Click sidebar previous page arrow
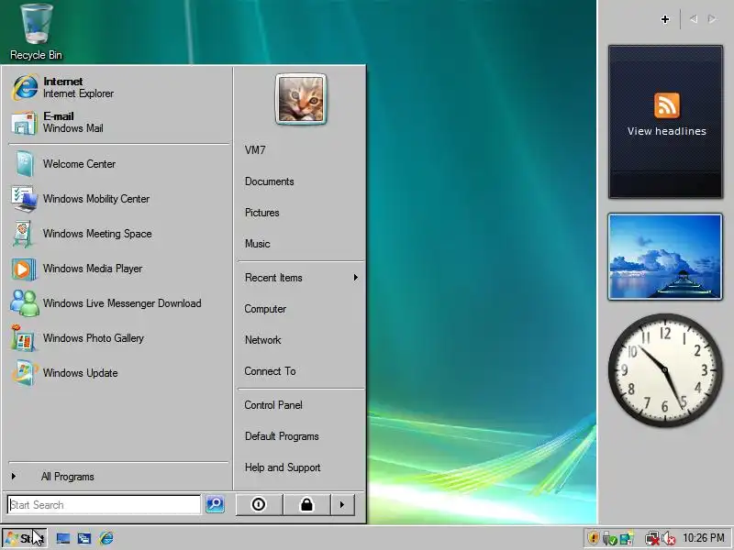This screenshot has height=550, width=734. (694, 19)
